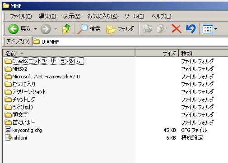Click the green Back (戻る) arrow icon
The image size is (228, 163).
point(14,29)
